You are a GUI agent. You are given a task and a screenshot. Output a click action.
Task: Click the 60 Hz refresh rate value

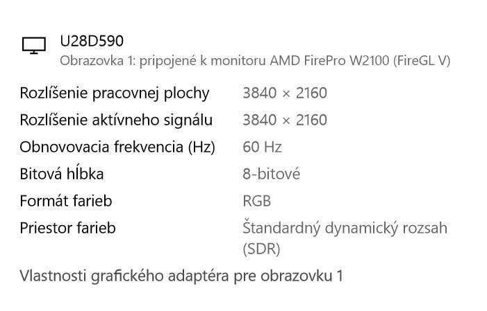pyautogui.click(x=262, y=147)
